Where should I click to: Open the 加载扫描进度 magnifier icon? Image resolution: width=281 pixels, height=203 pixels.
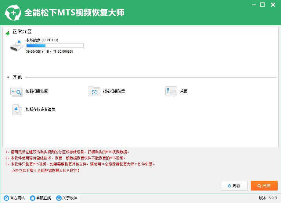16,91
